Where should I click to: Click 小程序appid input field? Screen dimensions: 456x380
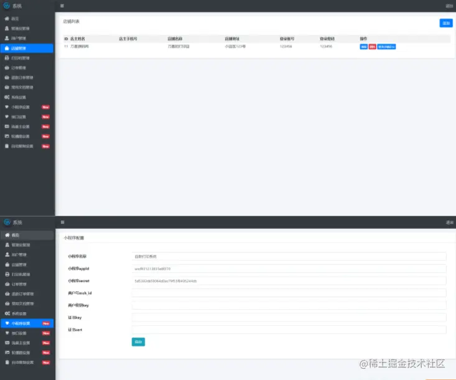(289, 269)
